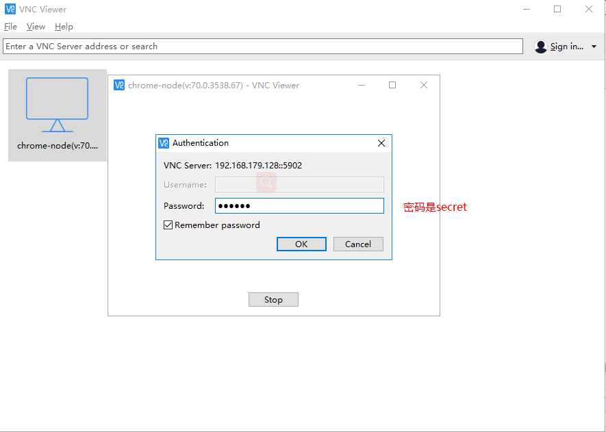606x432 pixels.
Task: Click the Sign in user avatar icon
Action: [x=541, y=47]
